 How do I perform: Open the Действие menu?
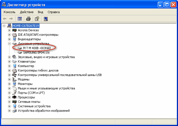pos(27,12)
